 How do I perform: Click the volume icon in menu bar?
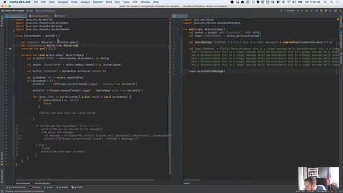click(294, 2)
